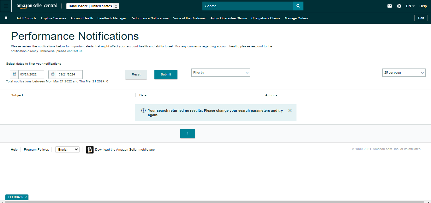Open calendar for start date 03/21/2022
431x203 pixels.
click(15, 74)
